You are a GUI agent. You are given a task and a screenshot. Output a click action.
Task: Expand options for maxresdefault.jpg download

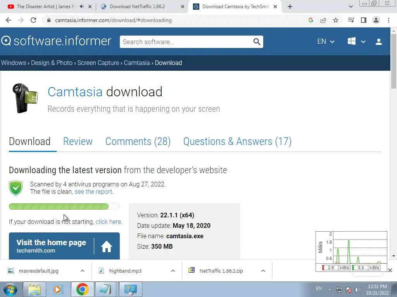(x=82, y=271)
